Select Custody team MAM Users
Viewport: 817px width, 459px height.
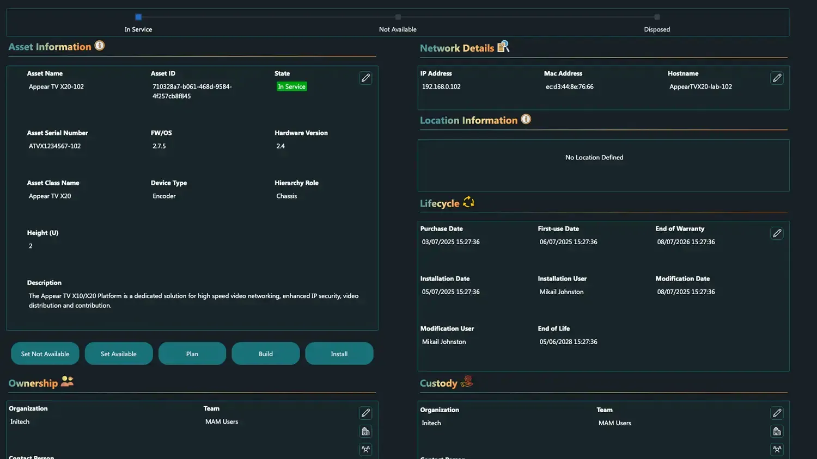click(x=615, y=423)
